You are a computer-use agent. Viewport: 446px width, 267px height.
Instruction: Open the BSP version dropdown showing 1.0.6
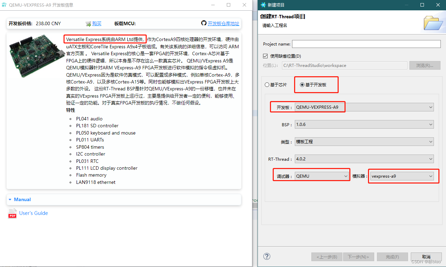[430, 124]
